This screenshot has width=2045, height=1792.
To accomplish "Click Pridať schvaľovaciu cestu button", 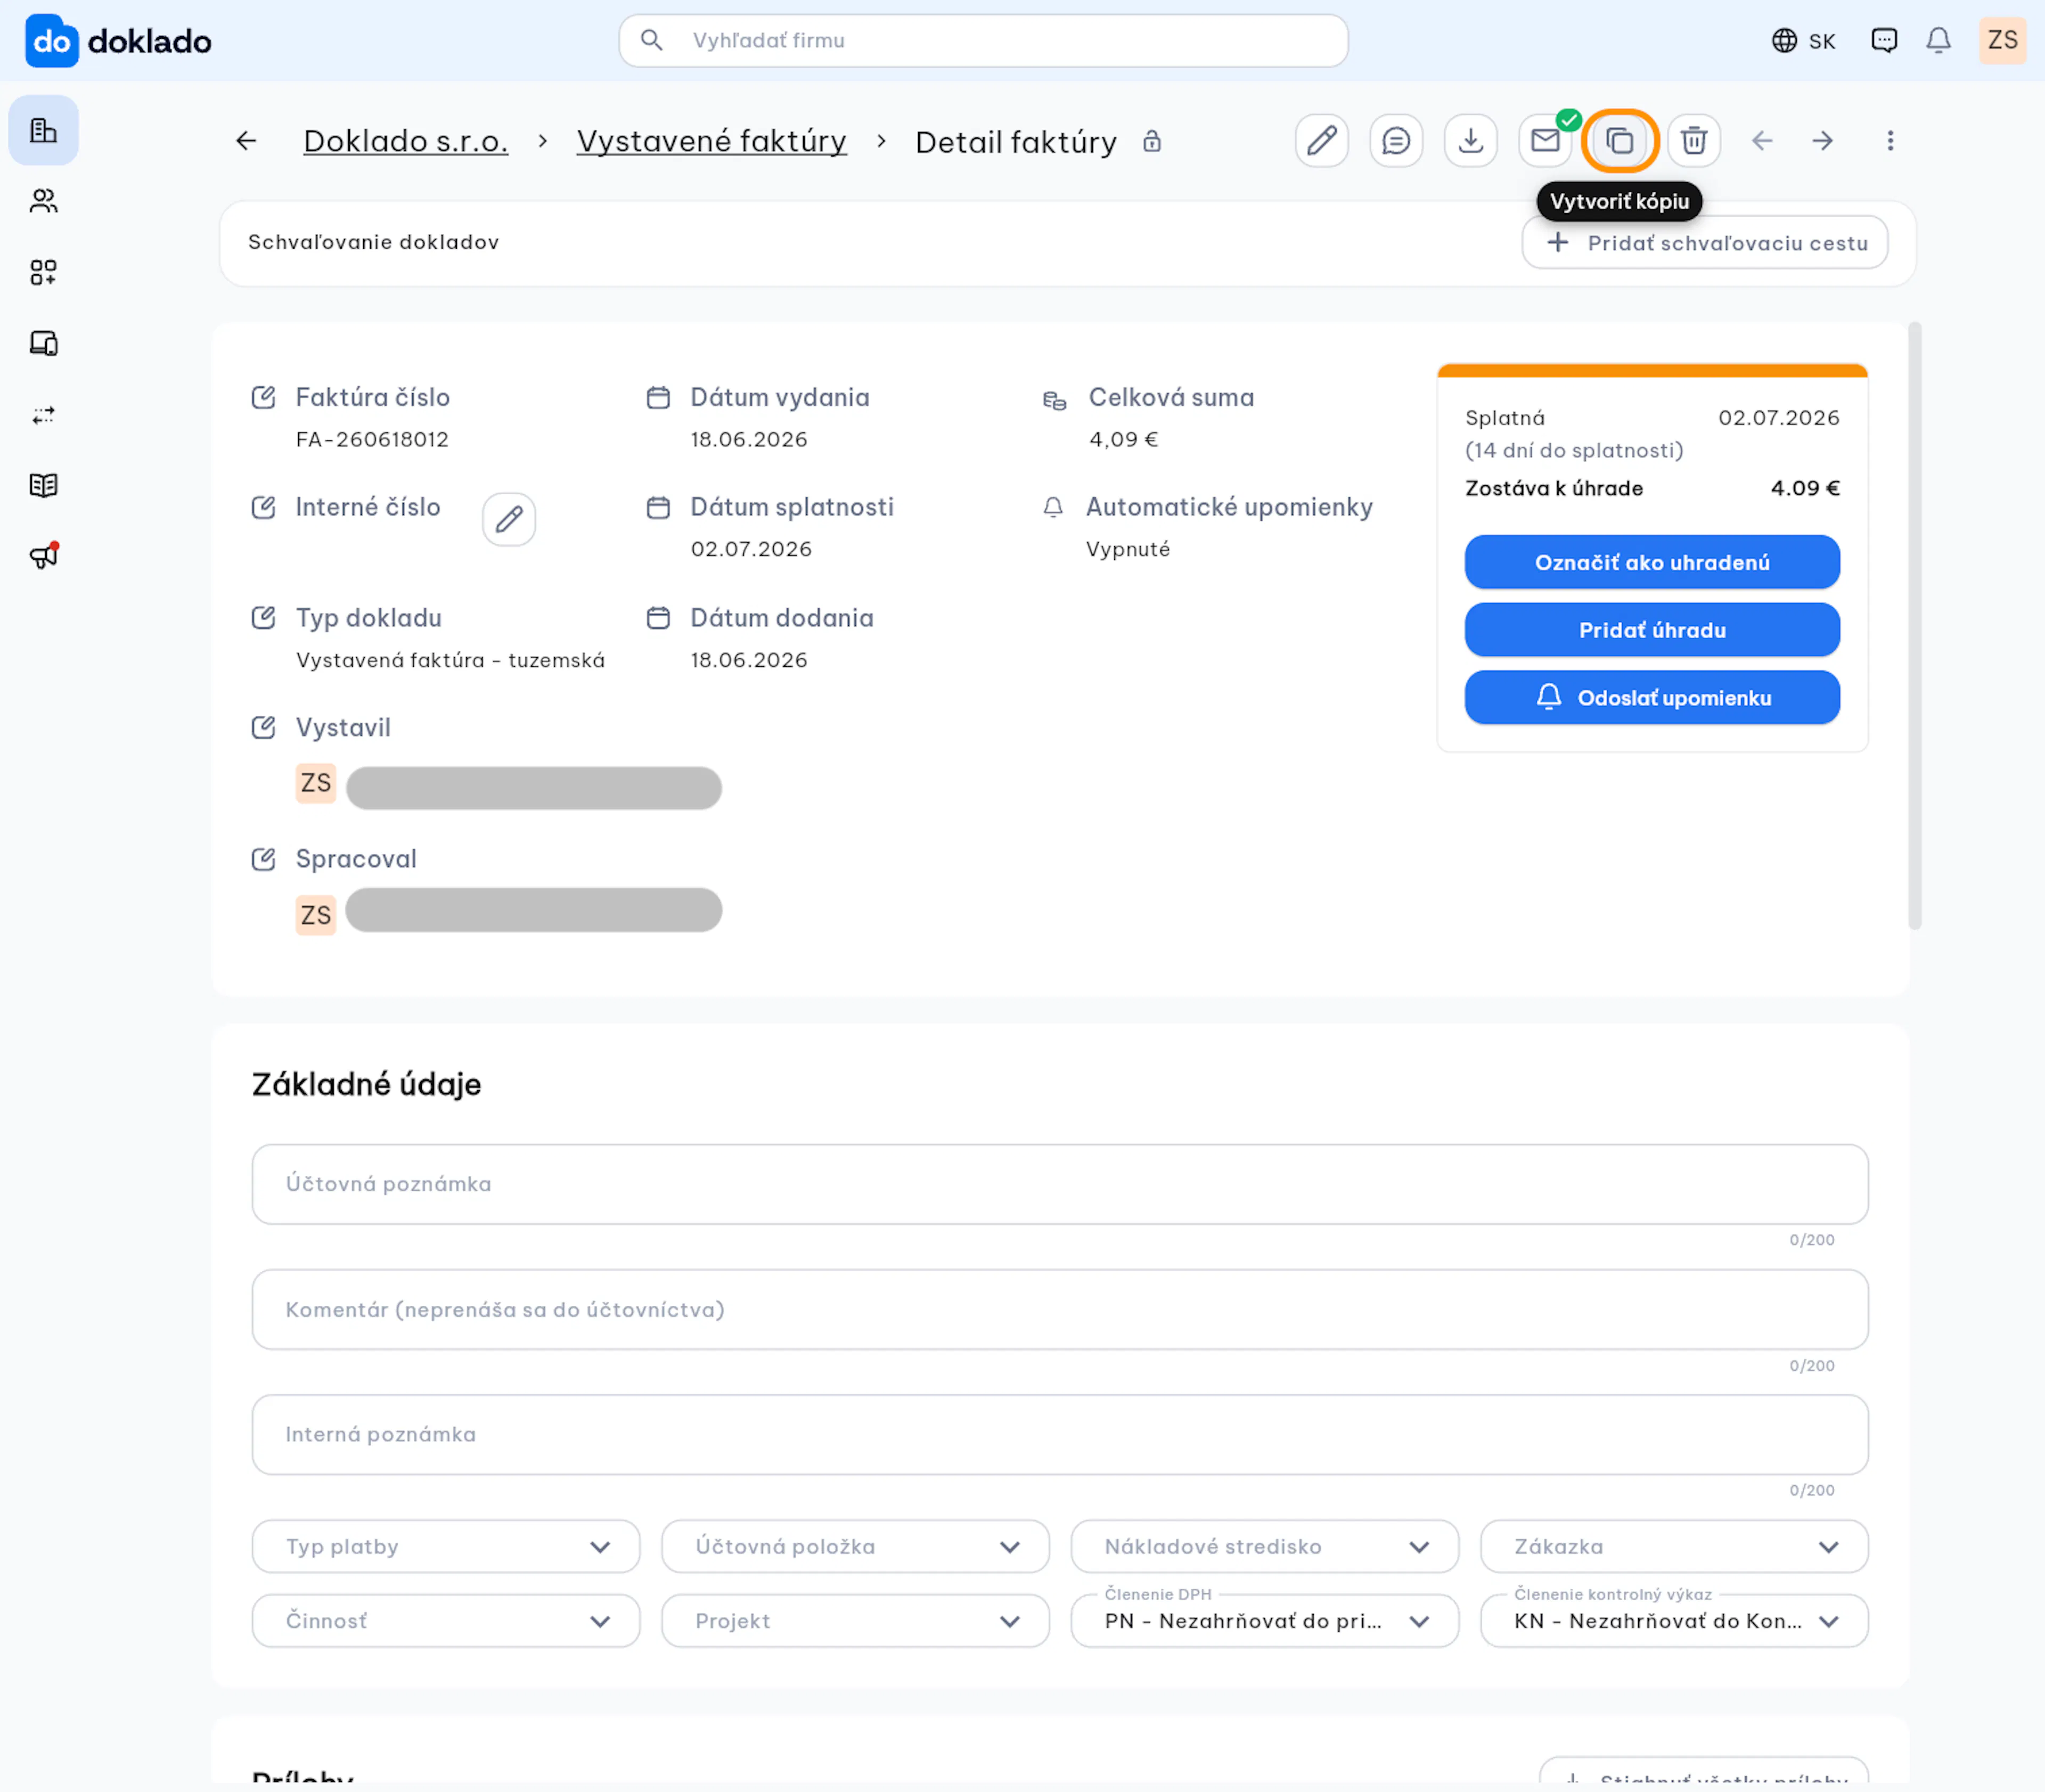I will pos(1705,242).
